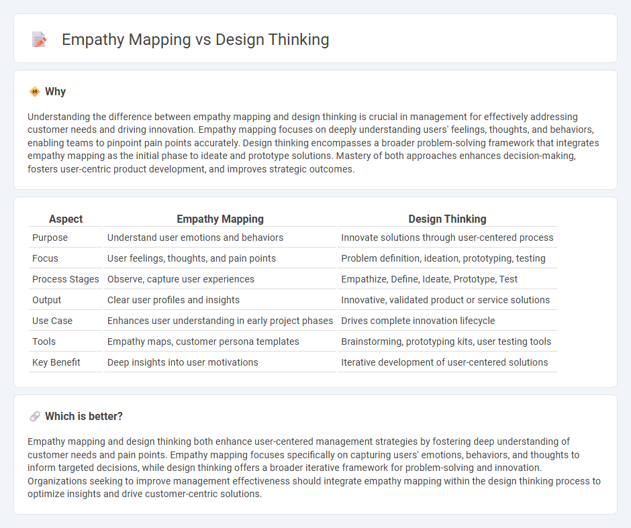Click the 'Purpose' row label
The height and width of the screenshot is (528, 631).
(50, 237)
